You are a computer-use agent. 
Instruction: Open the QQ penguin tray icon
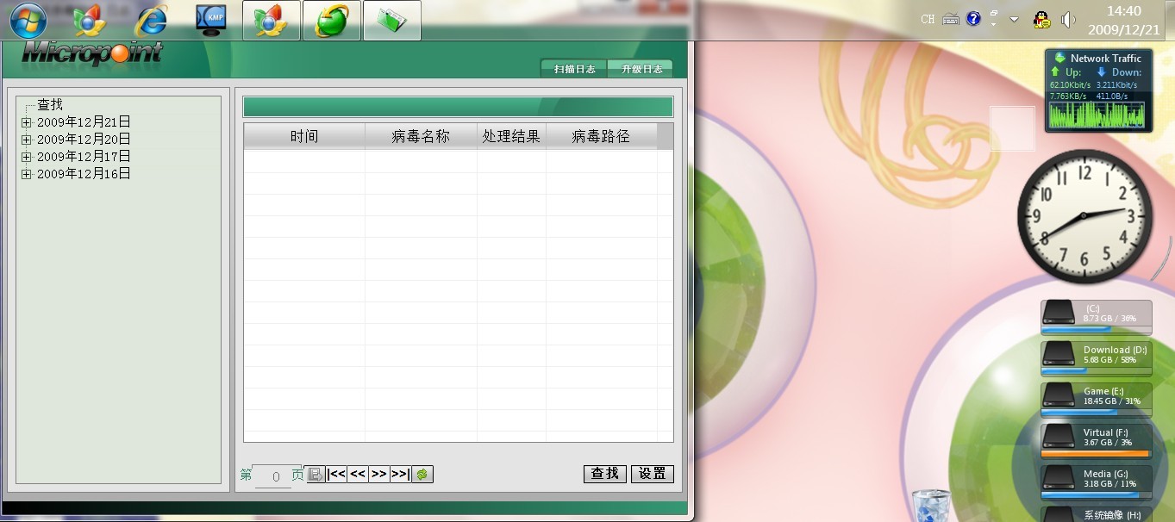[1041, 19]
